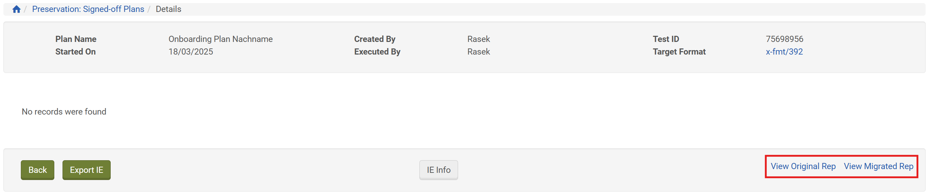Click the Rasek value beside Executed By

(478, 52)
